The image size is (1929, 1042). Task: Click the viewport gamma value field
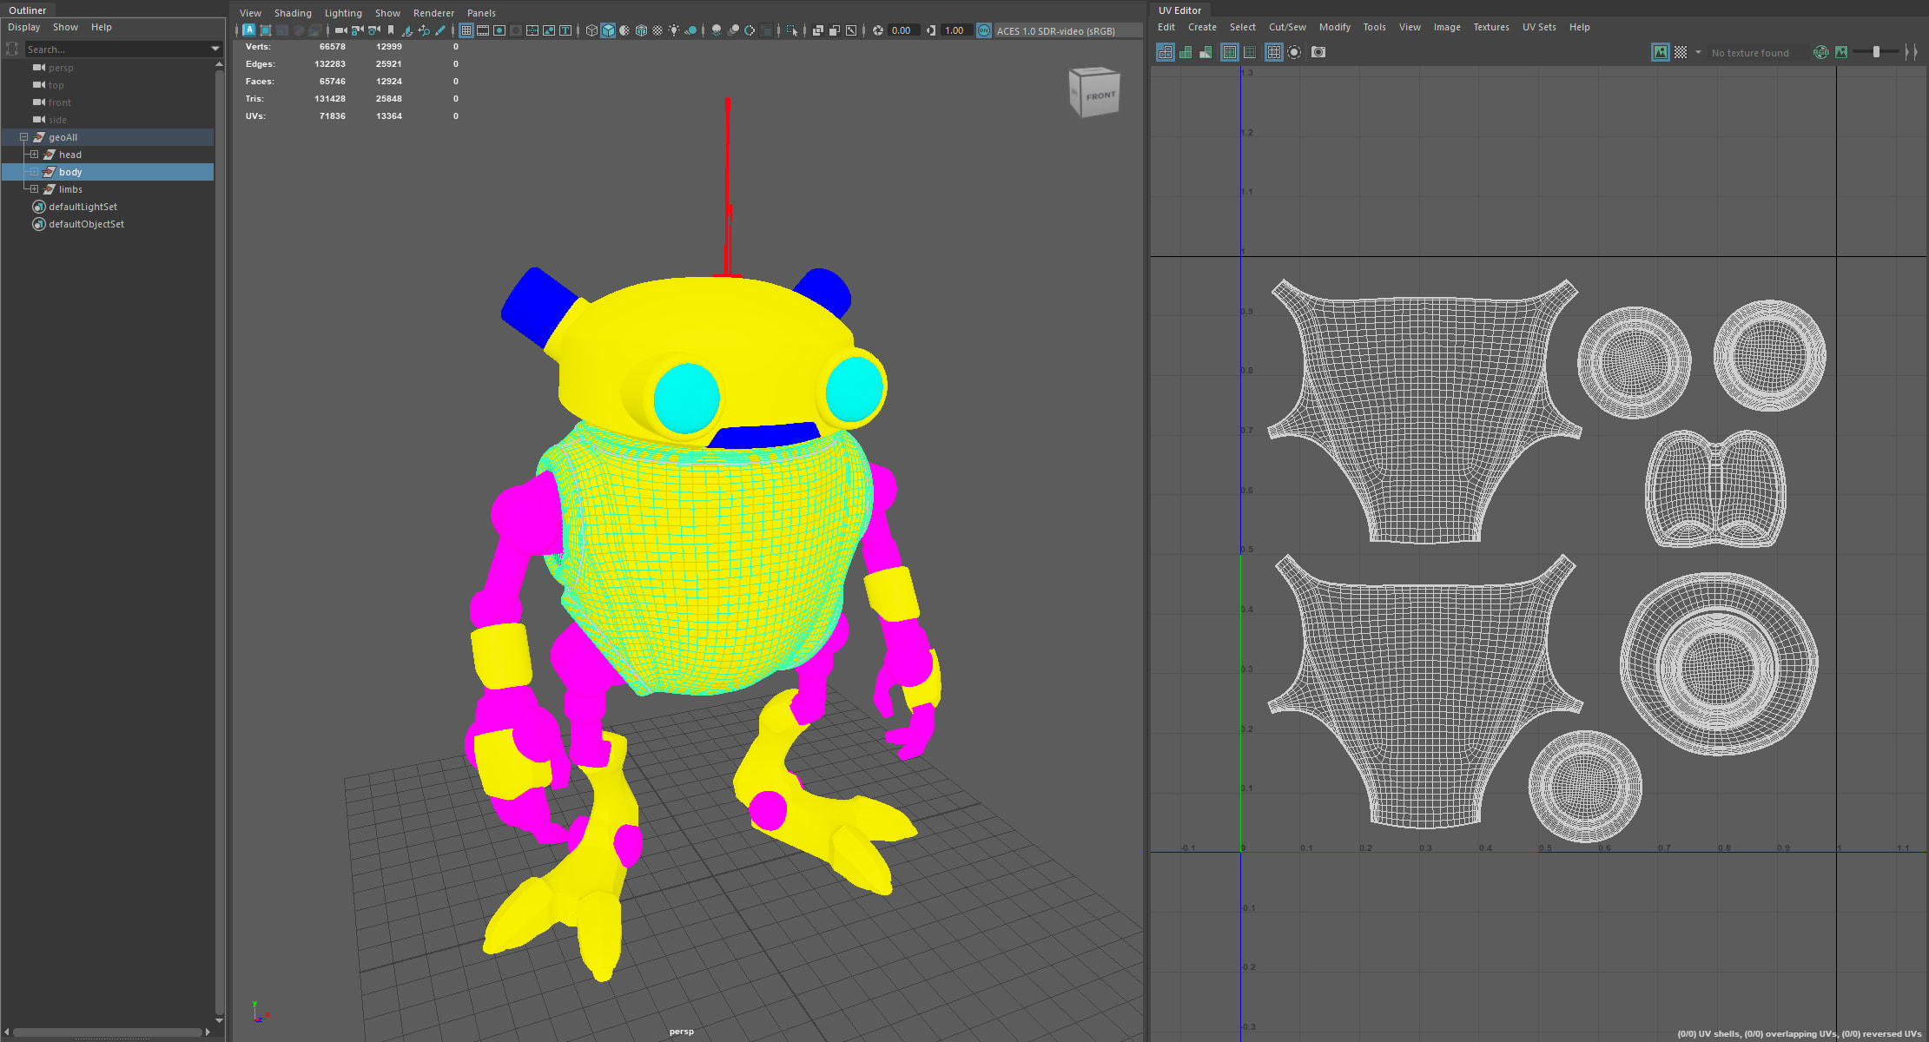click(955, 30)
